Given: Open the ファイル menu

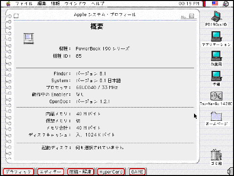Looking at the screenshot, I should [24, 3].
